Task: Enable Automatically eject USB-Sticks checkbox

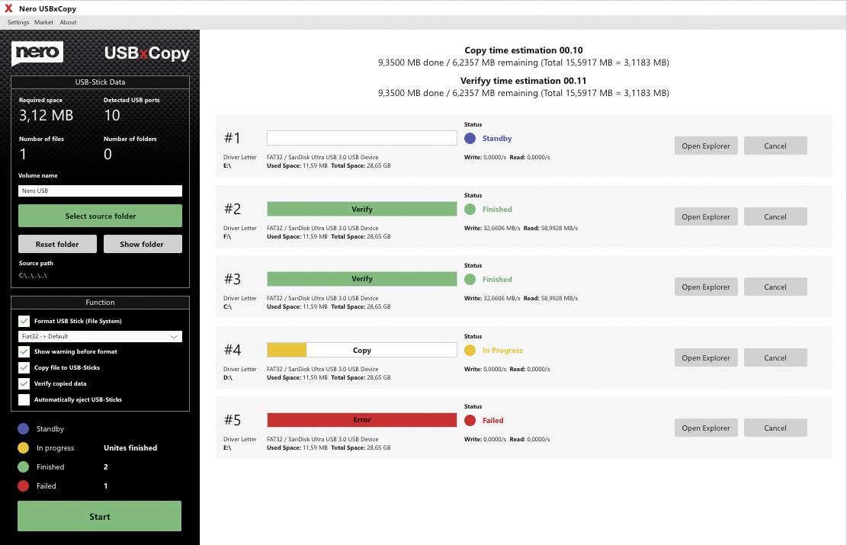Action: click(x=24, y=399)
